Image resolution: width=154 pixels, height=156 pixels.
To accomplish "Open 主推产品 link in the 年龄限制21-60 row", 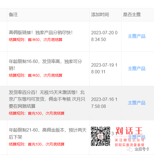I will [137, 137].
